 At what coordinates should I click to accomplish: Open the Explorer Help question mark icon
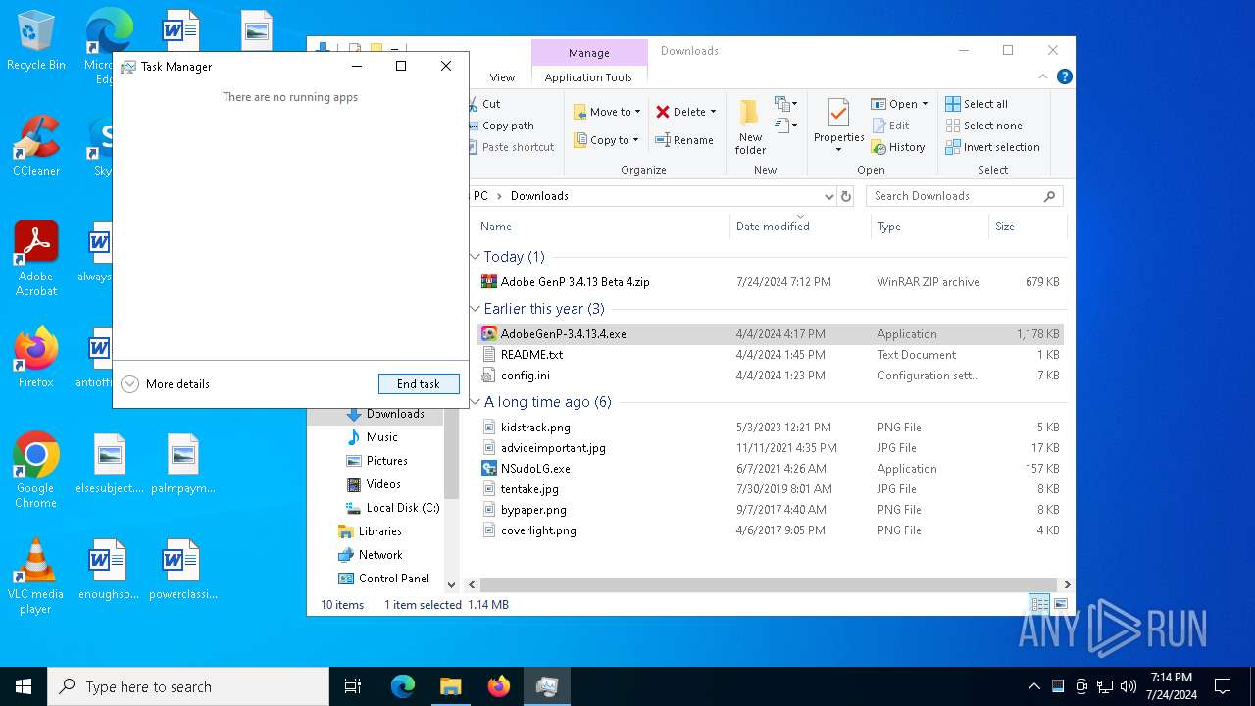click(1065, 76)
